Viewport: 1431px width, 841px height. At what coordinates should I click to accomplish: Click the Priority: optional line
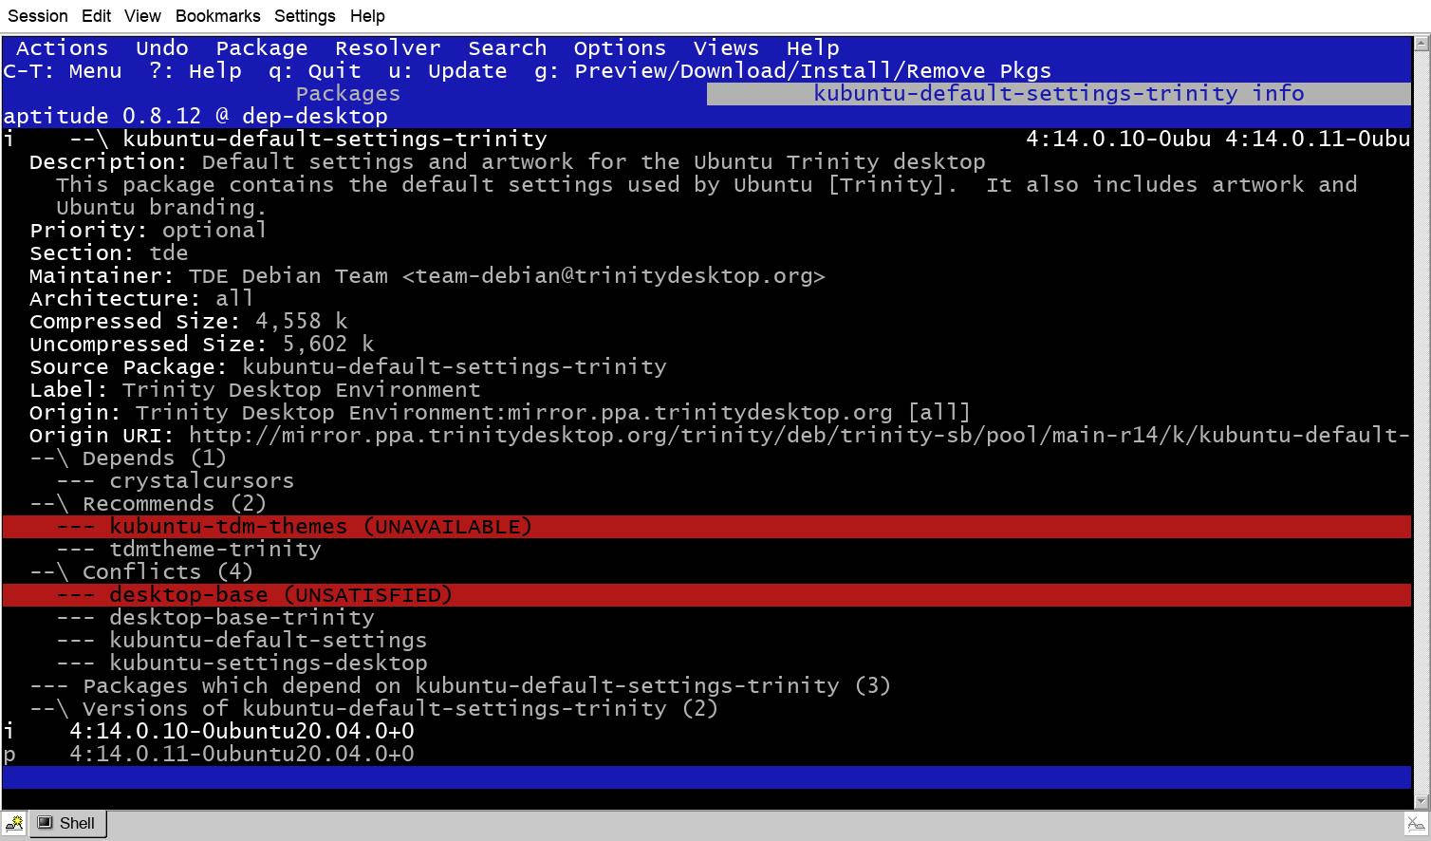[148, 231]
